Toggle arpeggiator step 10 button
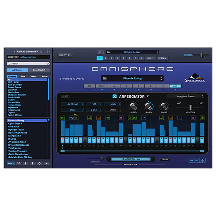Viewport: 216px width, 216px height. coord(103,140)
